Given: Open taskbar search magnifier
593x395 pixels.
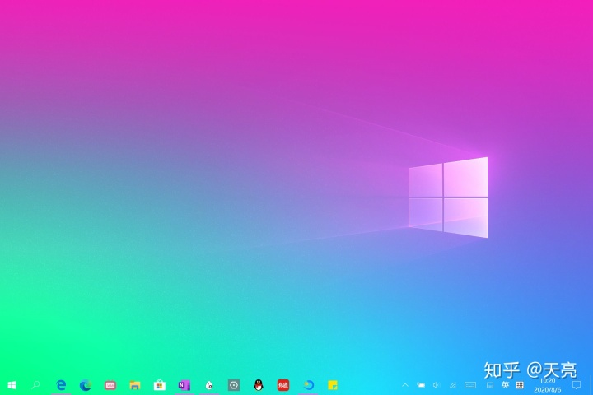Looking at the screenshot, I should coord(36,385).
